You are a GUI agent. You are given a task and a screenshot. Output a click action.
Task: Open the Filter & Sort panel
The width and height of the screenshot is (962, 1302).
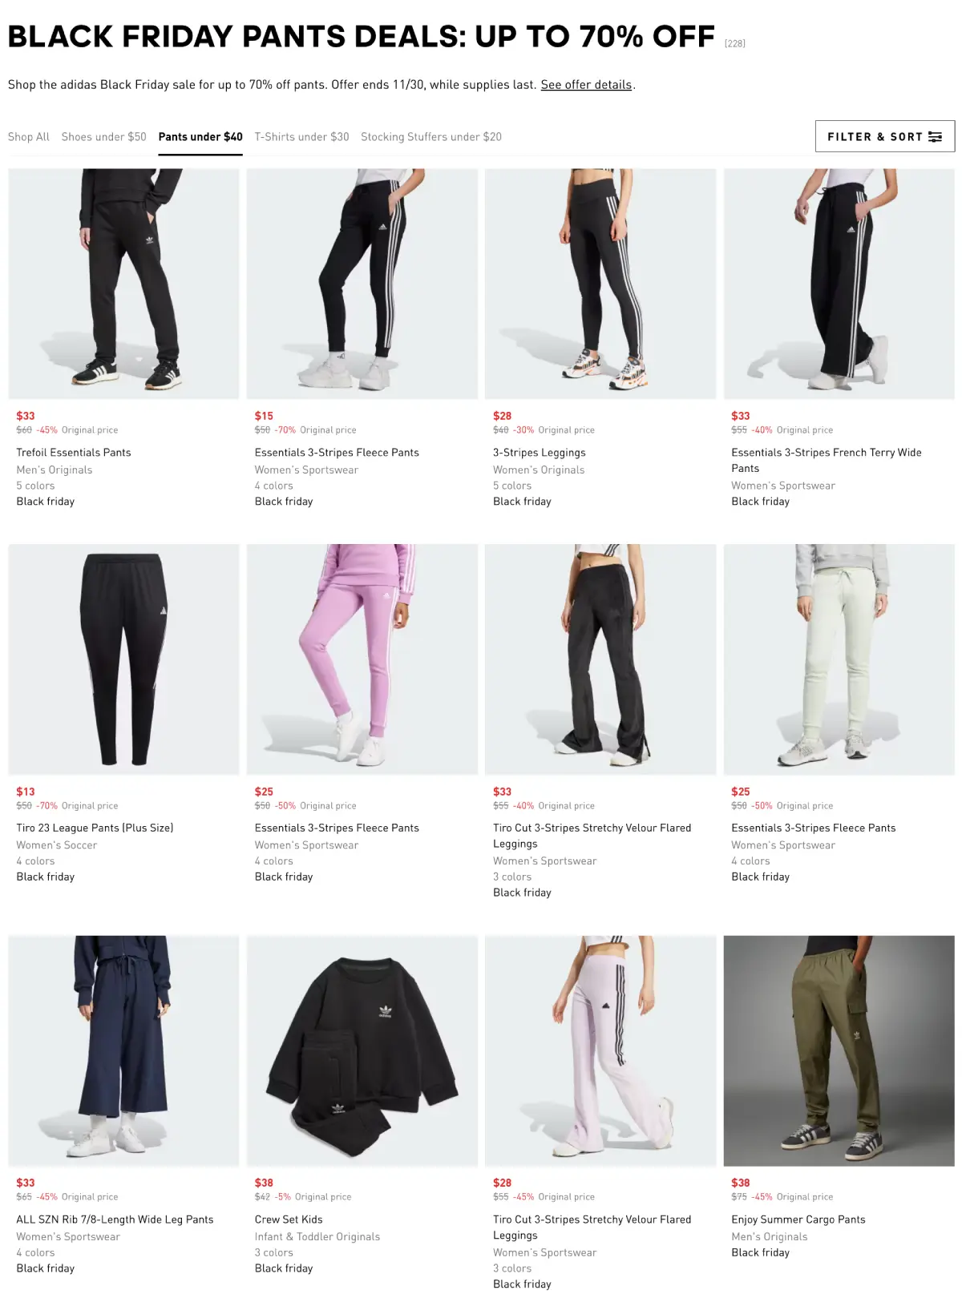pos(884,136)
